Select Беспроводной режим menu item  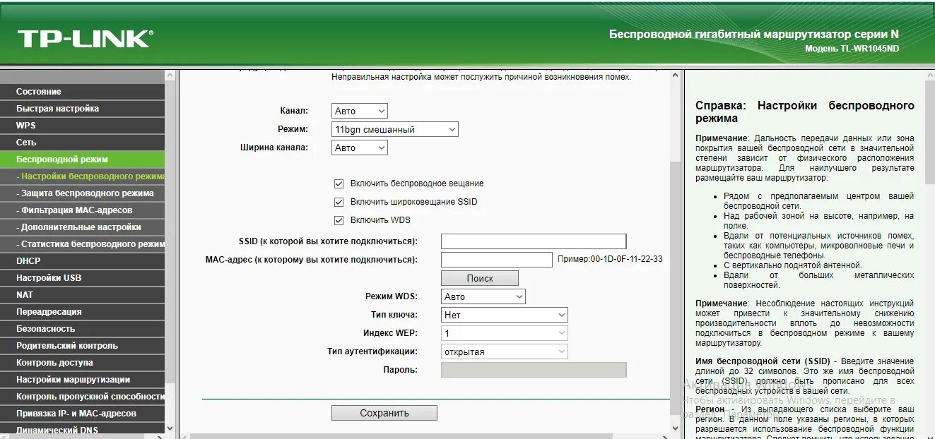(82, 160)
